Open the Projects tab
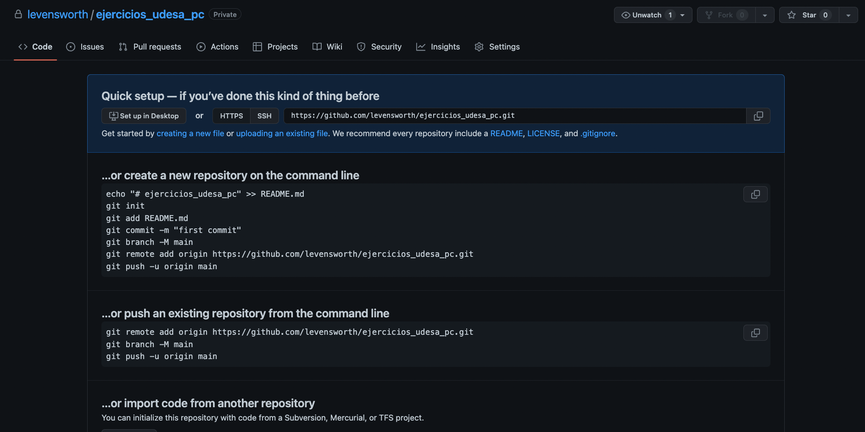Screen dimensions: 865x432 [x=275, y=47]
